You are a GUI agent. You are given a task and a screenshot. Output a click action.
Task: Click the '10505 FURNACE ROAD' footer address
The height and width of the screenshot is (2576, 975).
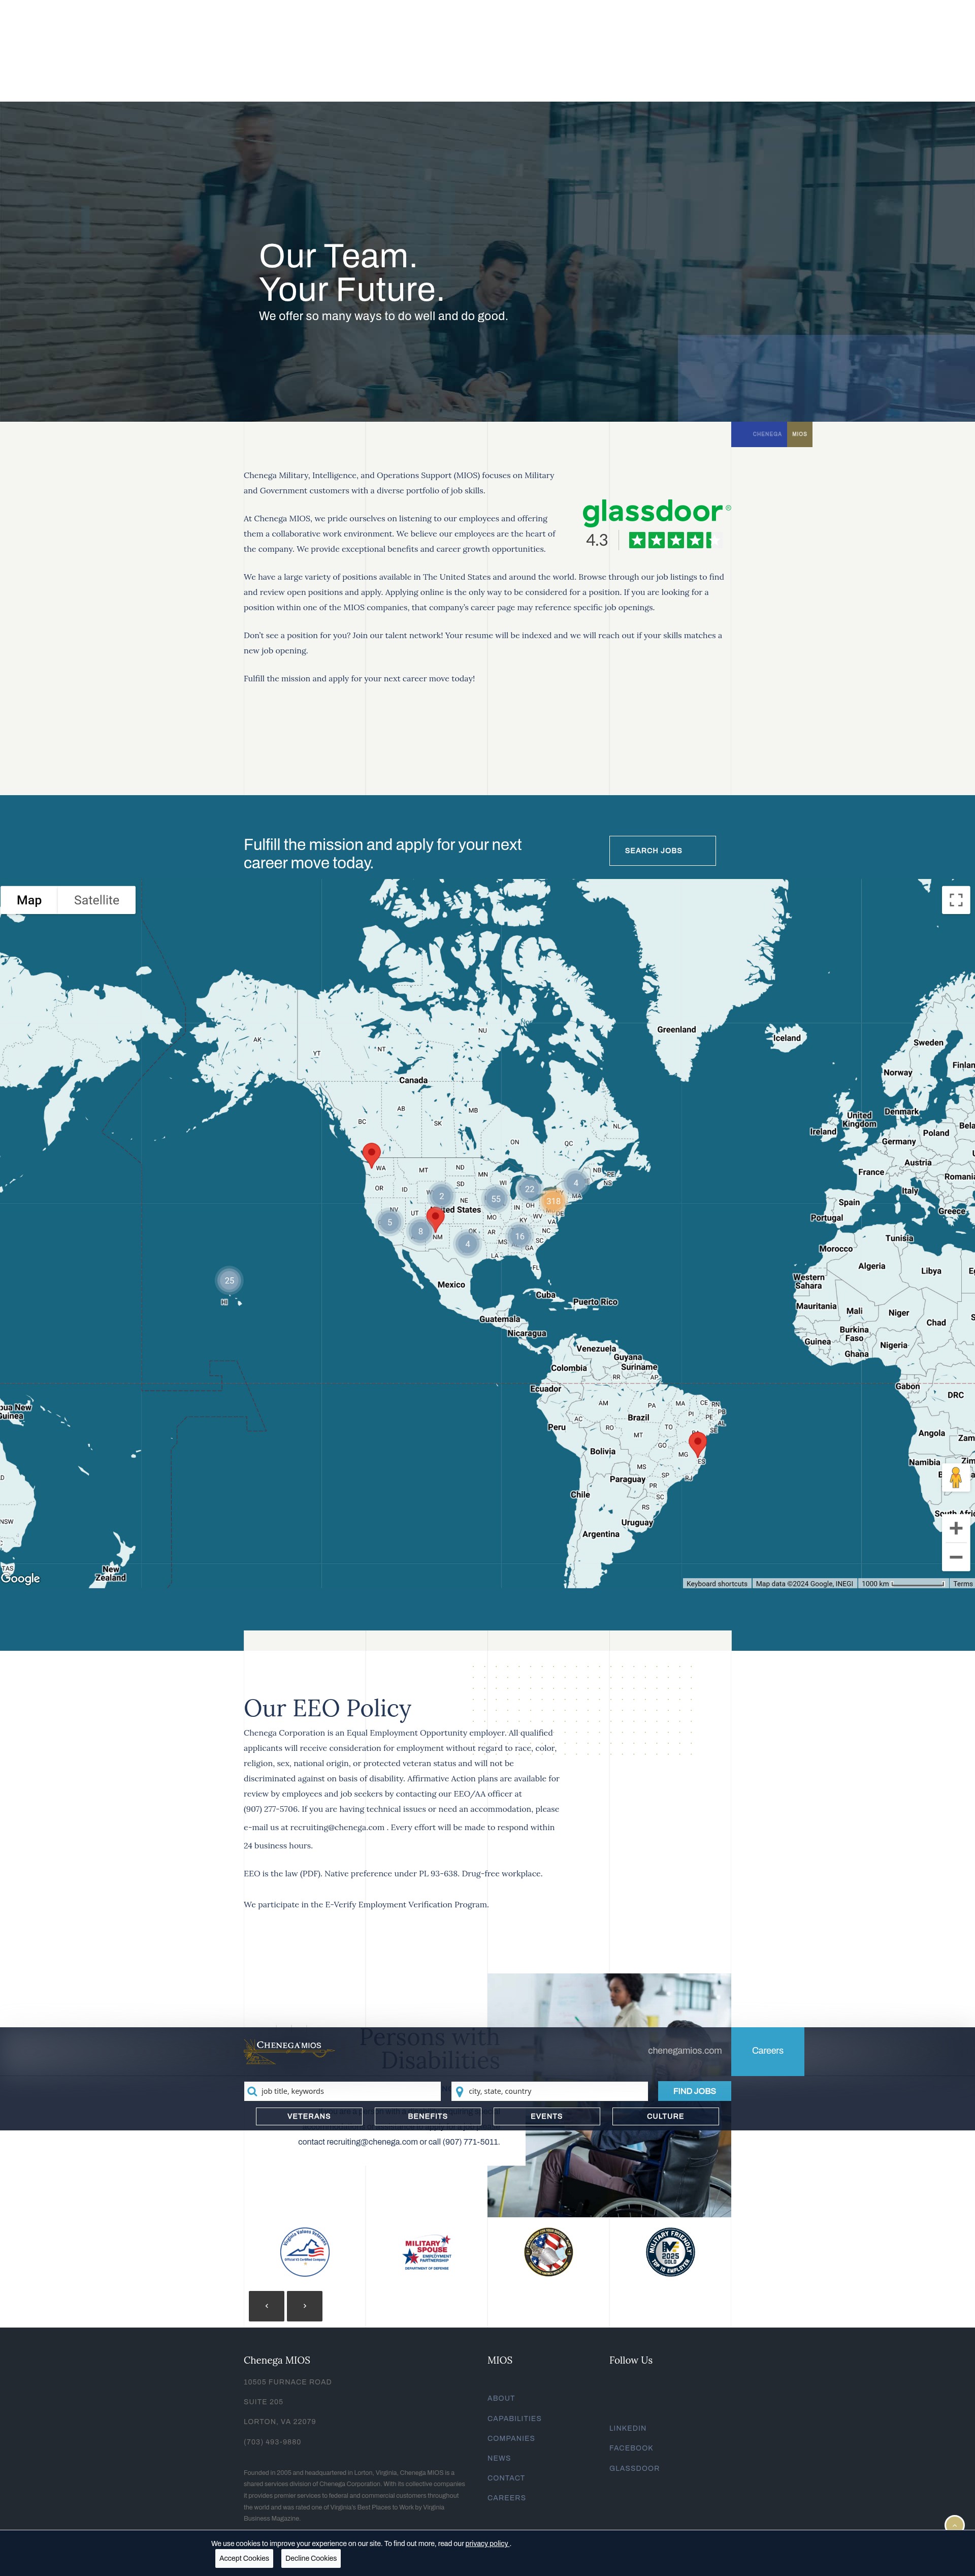tap(288, 2382)
